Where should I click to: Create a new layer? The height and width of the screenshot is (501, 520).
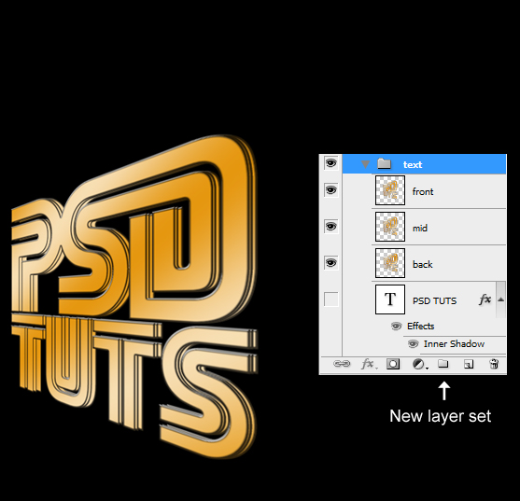[469, 364]
